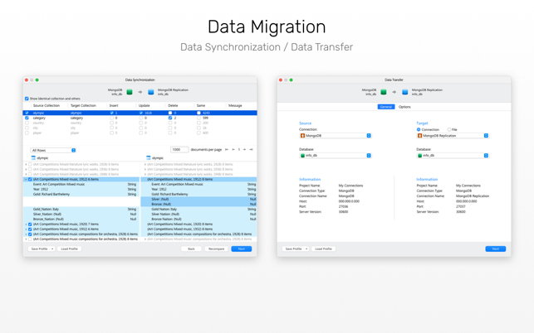Open the Source Connection MongoDB dropdown
Viewport: 534px width, 333px height.
coord(336,136)
